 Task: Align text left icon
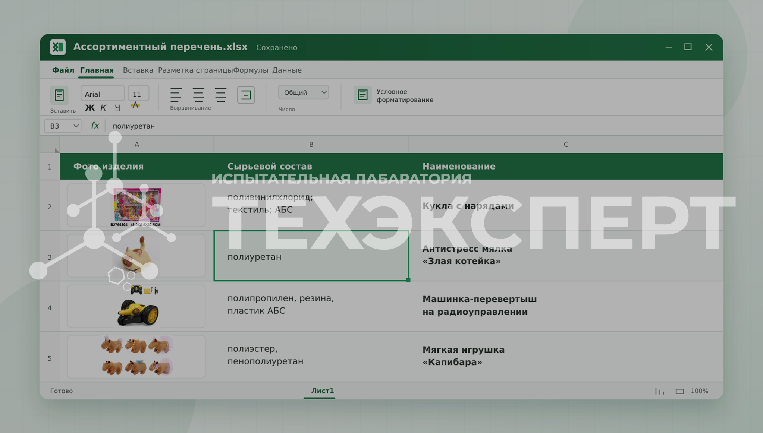(x=176, y=95)
